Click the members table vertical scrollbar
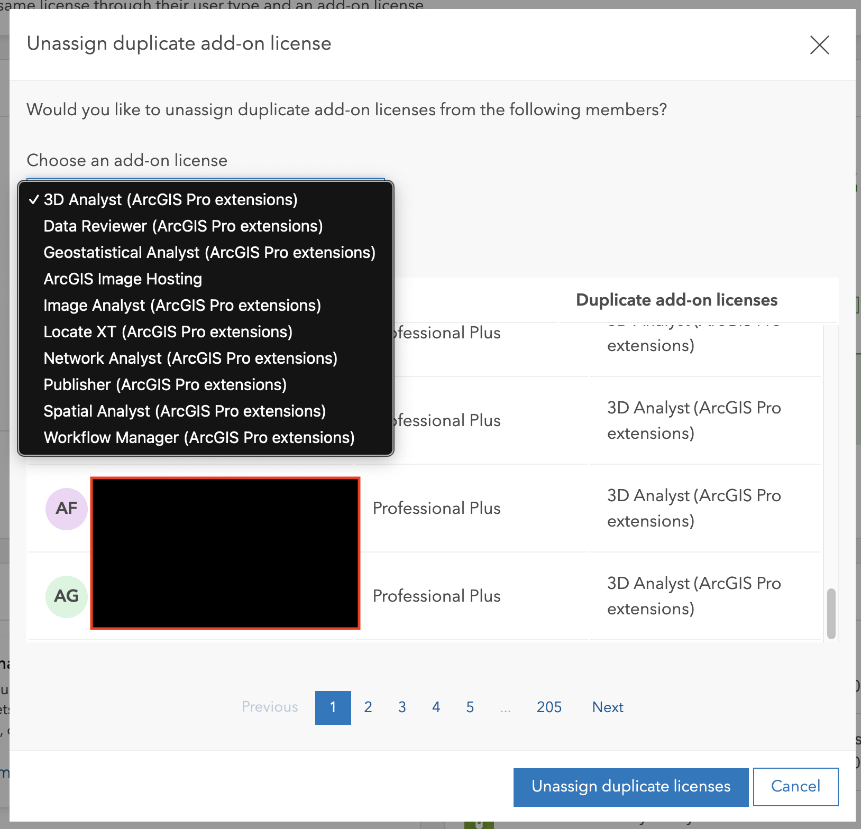This screenshot has width=861, height=829. point(831,613)
